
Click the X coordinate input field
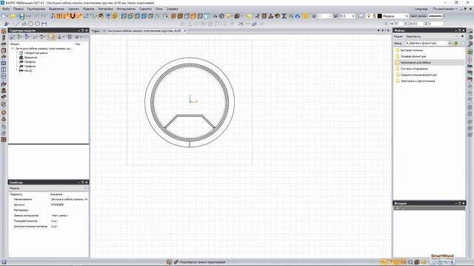click(x=396, y=24)
